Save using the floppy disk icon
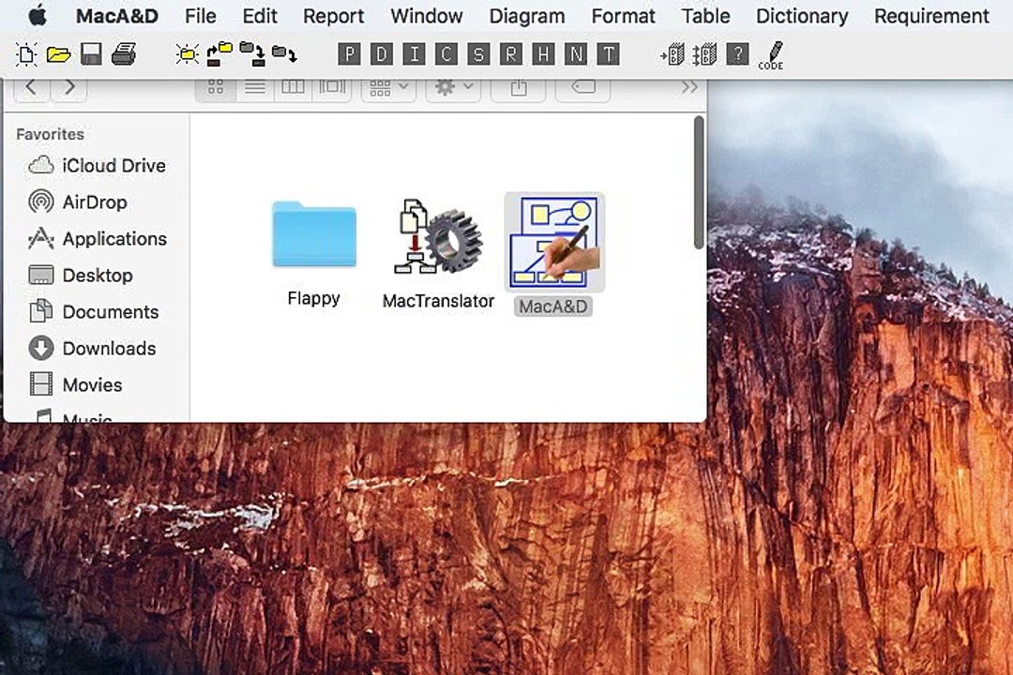This screenshot has height=675, width=1013. click(x=91, y=54)
